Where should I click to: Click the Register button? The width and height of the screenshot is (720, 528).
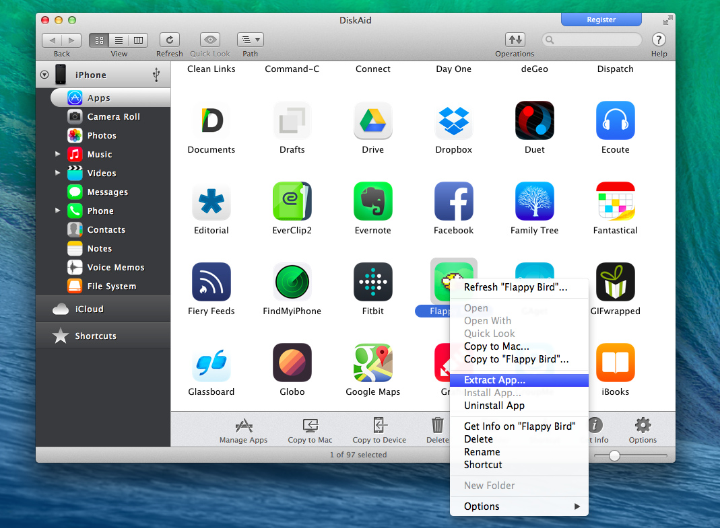tap(601, 20)
